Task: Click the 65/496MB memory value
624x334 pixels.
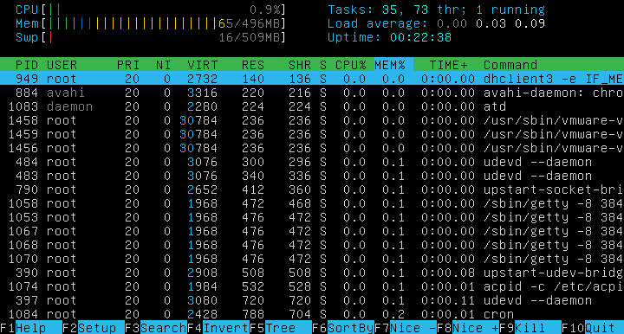Action: point(249,23)
